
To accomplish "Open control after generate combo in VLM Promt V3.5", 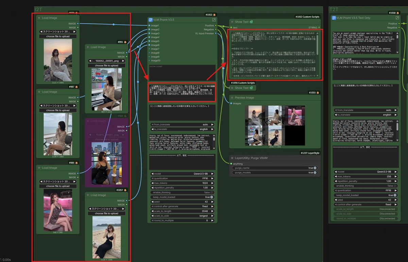I will point(182,206).
